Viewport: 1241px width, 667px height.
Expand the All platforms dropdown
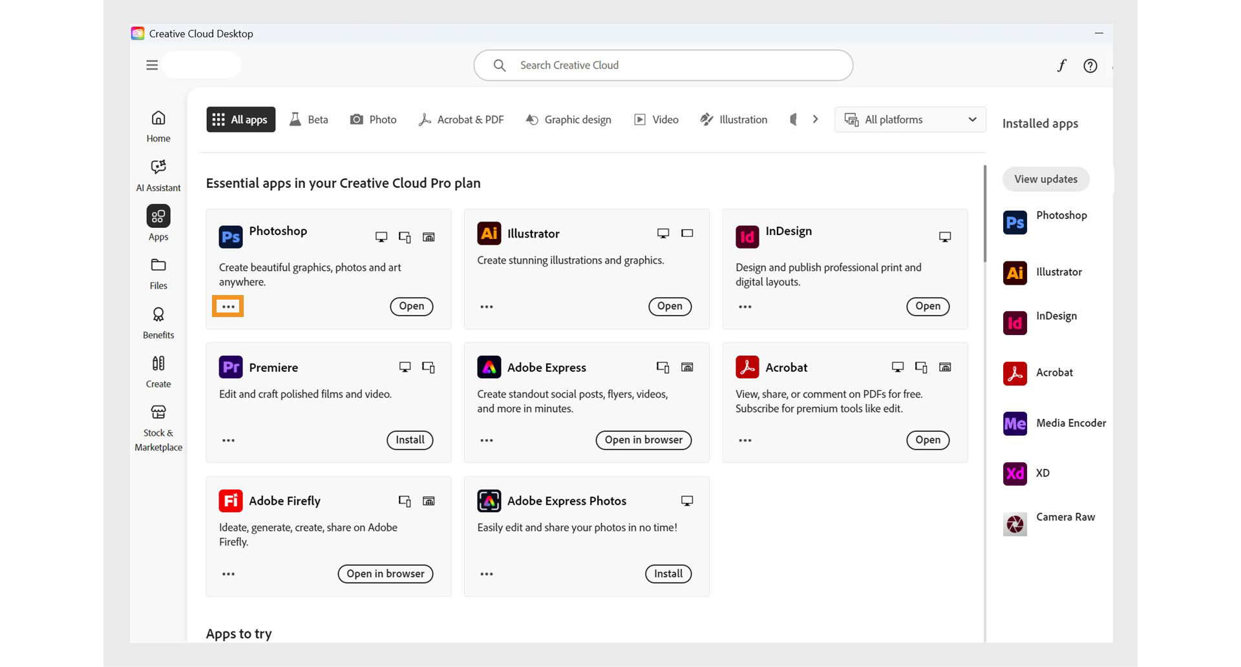click(910, 119)
